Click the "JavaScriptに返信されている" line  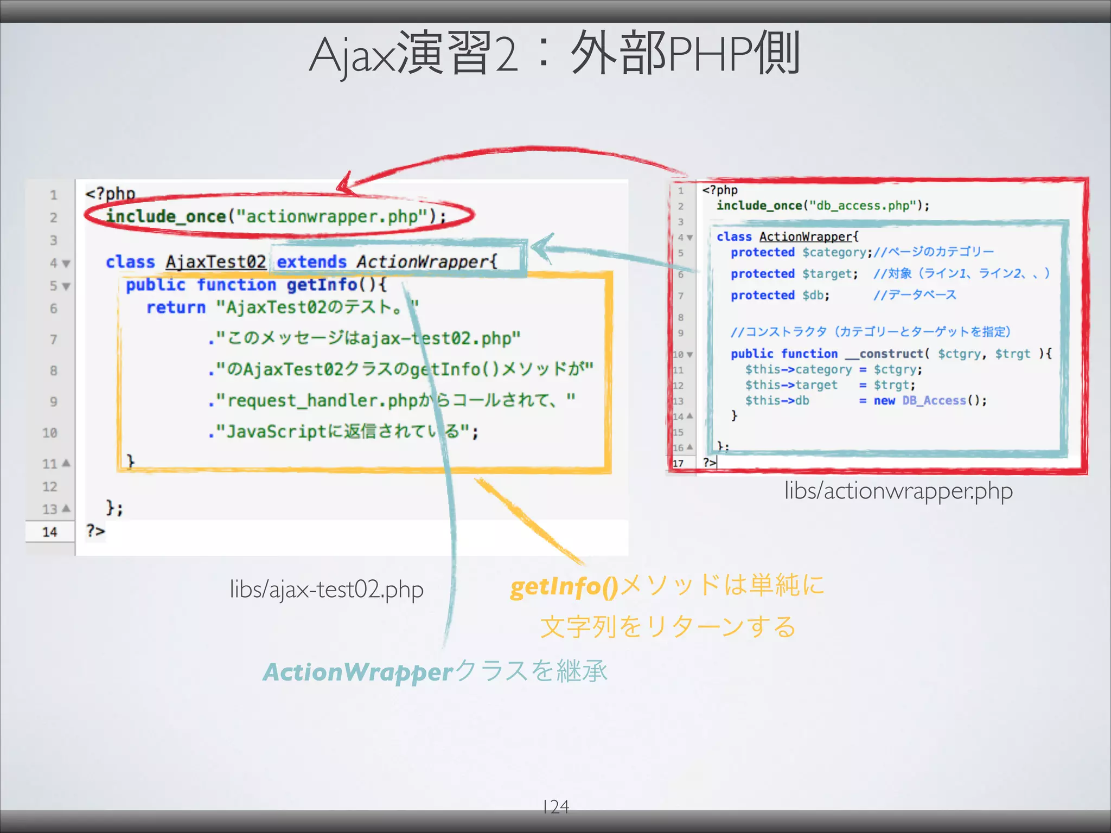344,432
